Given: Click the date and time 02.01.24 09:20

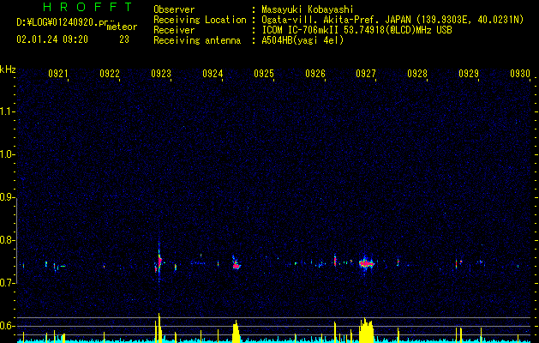Looking at the screenshot, I should [x=52, y=39].
